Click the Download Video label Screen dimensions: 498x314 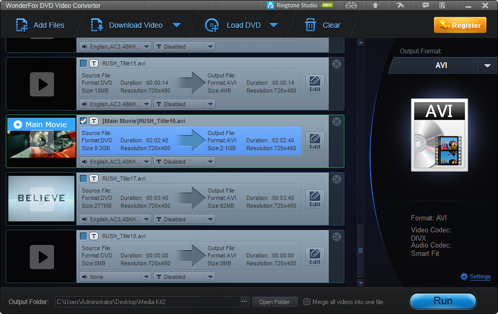point(136,25)
